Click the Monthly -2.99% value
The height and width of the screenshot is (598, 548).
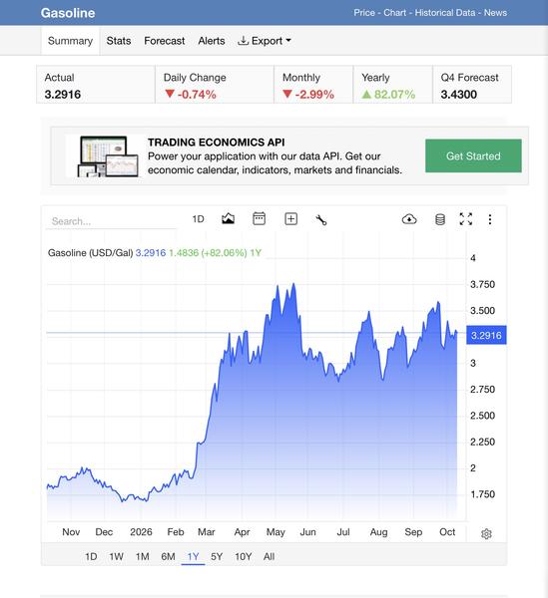pos(308,95)
